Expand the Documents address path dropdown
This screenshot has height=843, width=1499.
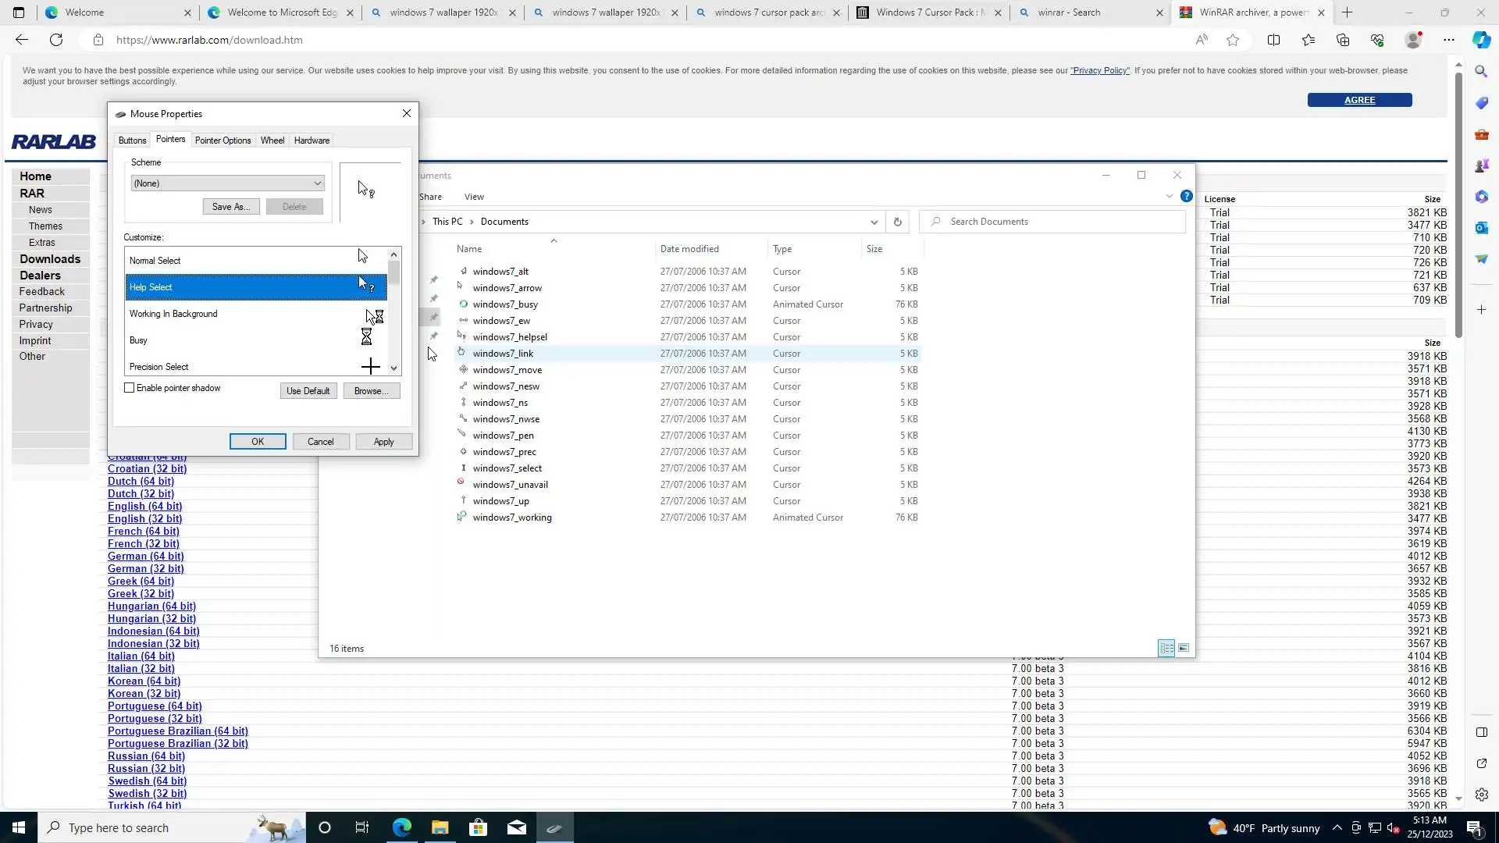(874, 222)
